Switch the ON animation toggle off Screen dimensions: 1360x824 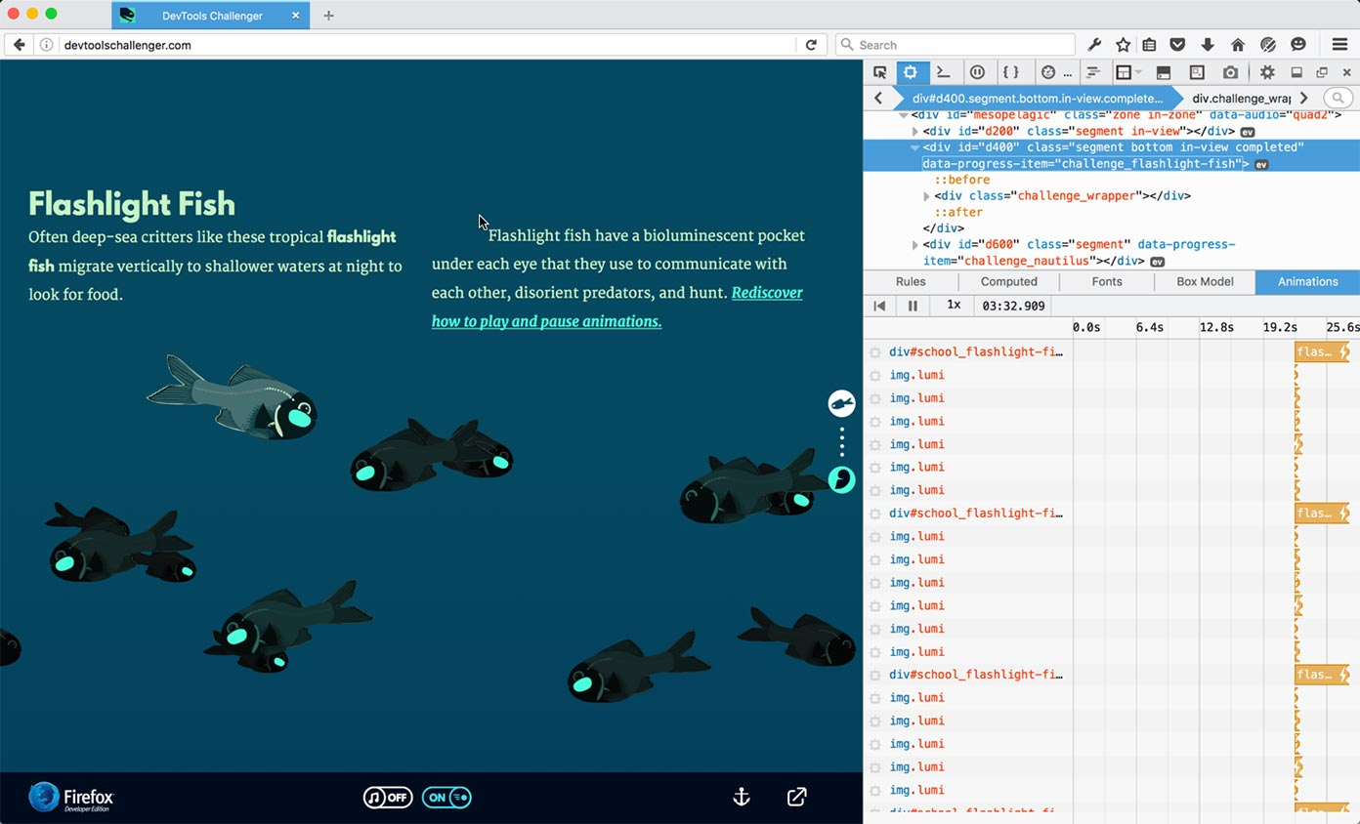point(446,797)
